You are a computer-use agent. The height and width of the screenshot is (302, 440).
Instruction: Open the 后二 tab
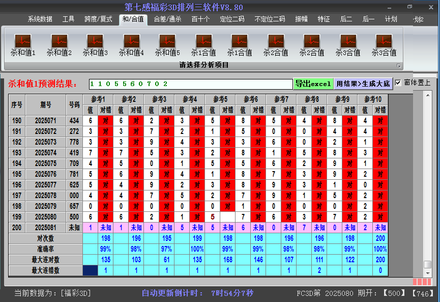[x=346, y=19]
